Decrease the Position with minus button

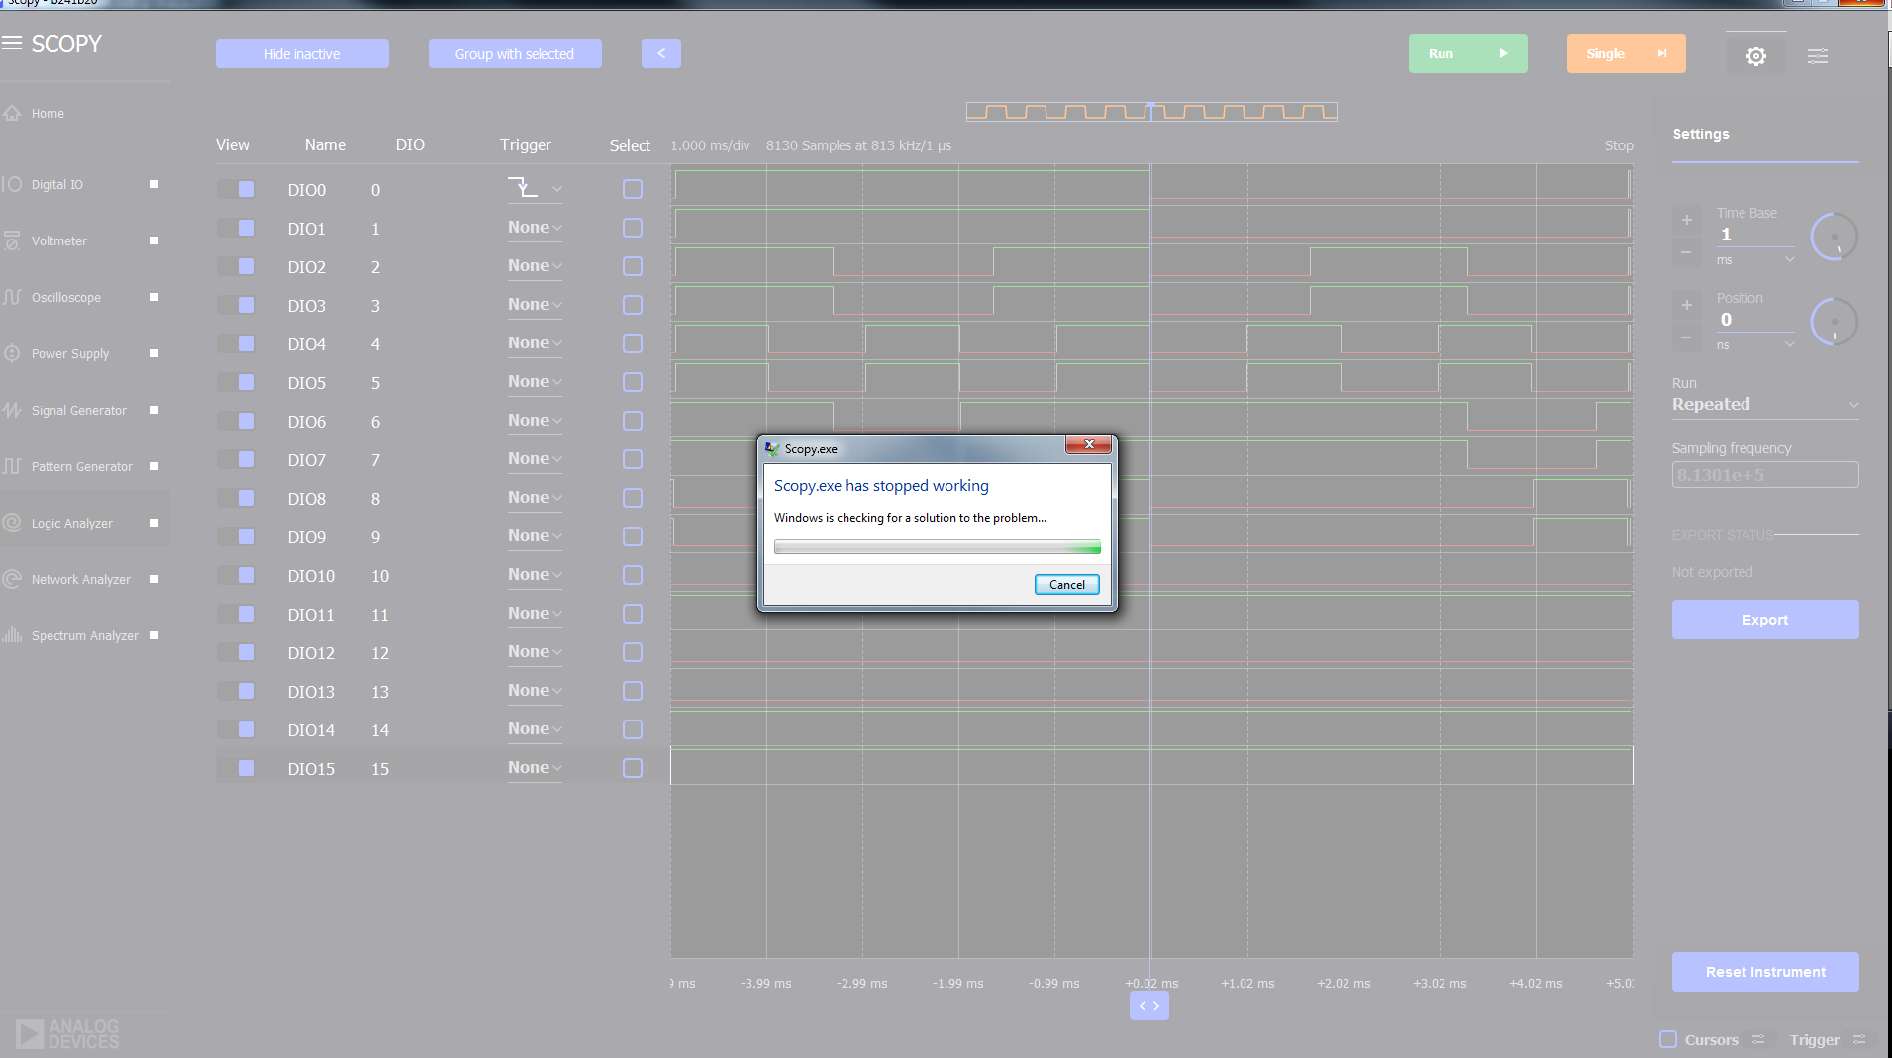pyautogui.click(x=1686, y=337)
